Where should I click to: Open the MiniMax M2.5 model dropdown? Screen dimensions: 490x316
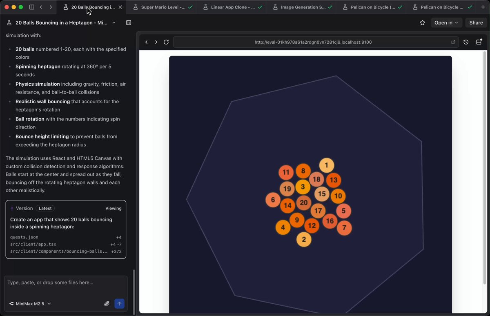30,304
